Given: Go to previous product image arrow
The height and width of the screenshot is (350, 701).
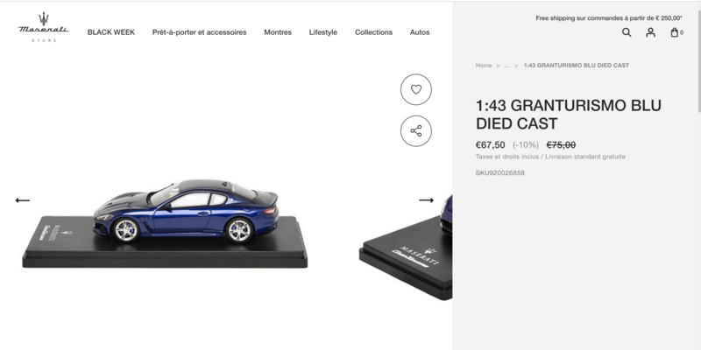Looking at the screenshot, I should tap(23, 200).
